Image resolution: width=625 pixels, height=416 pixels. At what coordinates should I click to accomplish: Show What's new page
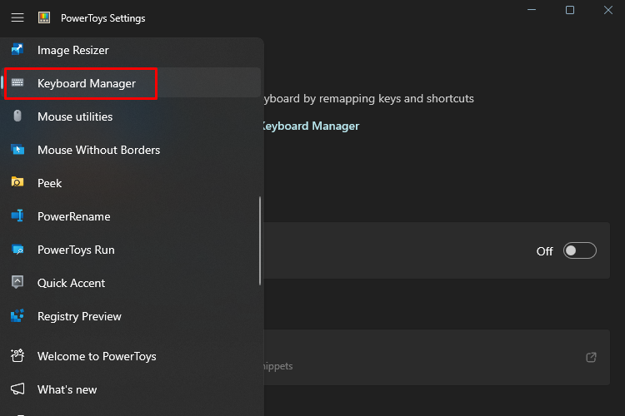[132, 389]
